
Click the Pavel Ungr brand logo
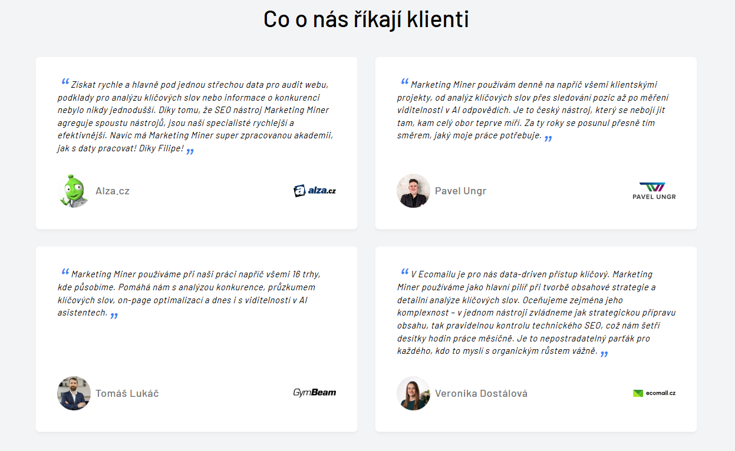(x=654, y=191)
